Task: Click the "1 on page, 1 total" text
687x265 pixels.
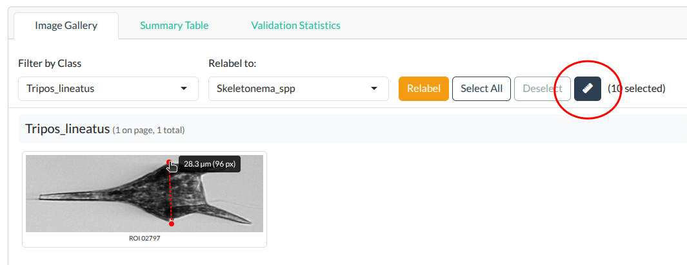Action: point(148,131)
